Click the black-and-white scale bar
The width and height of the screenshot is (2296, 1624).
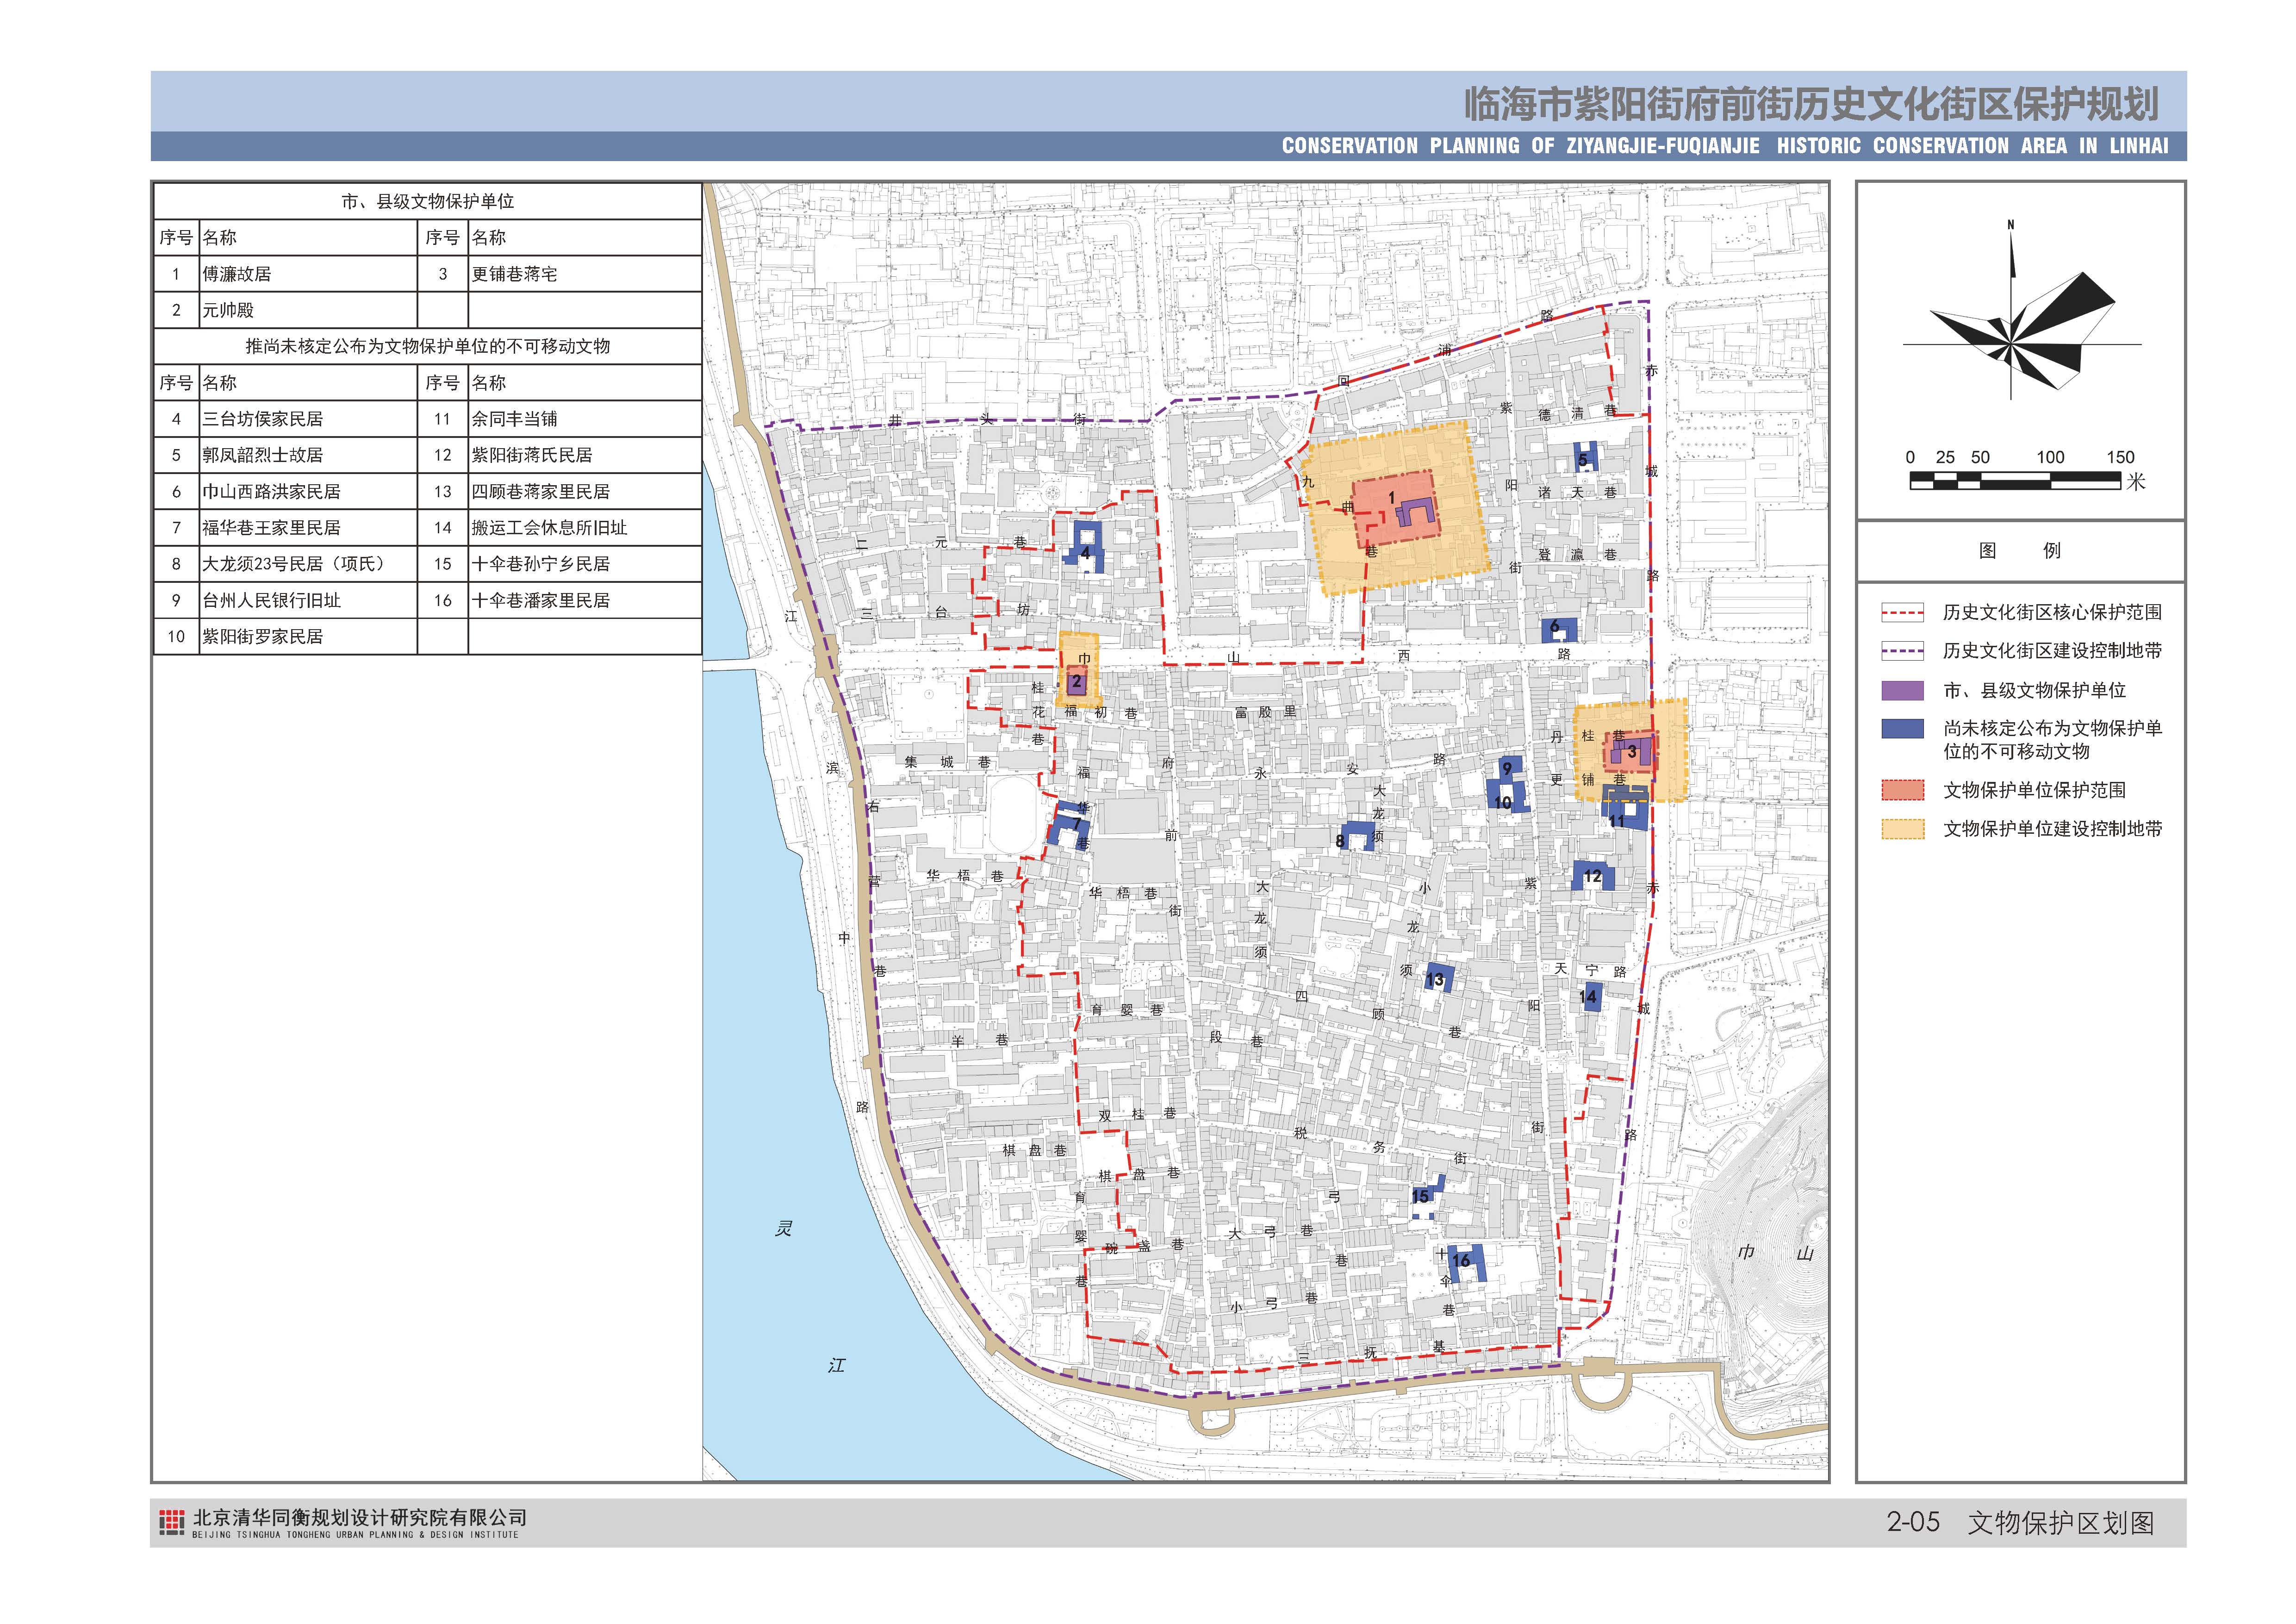click(2015, 482)
